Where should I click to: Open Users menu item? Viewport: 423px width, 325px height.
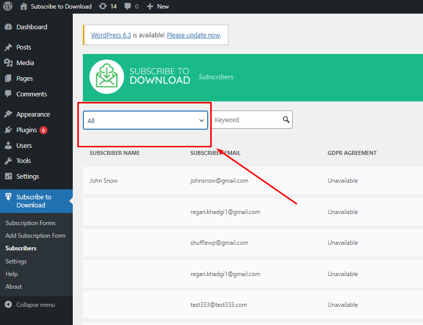(x=24, y=145)
